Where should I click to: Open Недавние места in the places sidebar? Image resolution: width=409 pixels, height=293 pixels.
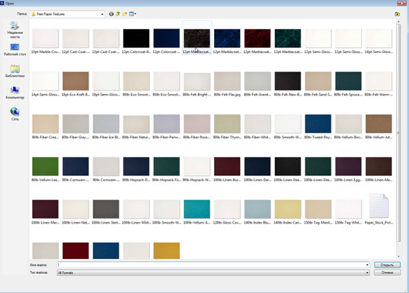pos(15,30)
